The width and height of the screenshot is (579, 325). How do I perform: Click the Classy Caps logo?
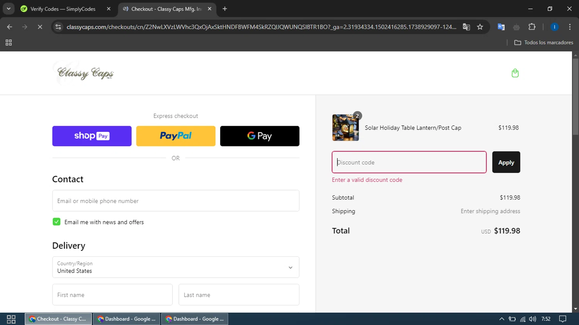[x=85, y=73]
